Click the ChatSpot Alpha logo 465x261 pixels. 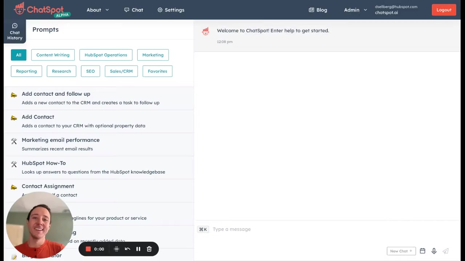[42, 10]
